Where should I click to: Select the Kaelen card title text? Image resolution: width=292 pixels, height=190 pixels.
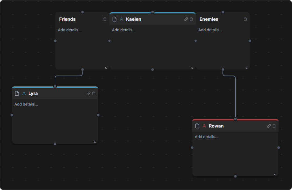[133, 19]
